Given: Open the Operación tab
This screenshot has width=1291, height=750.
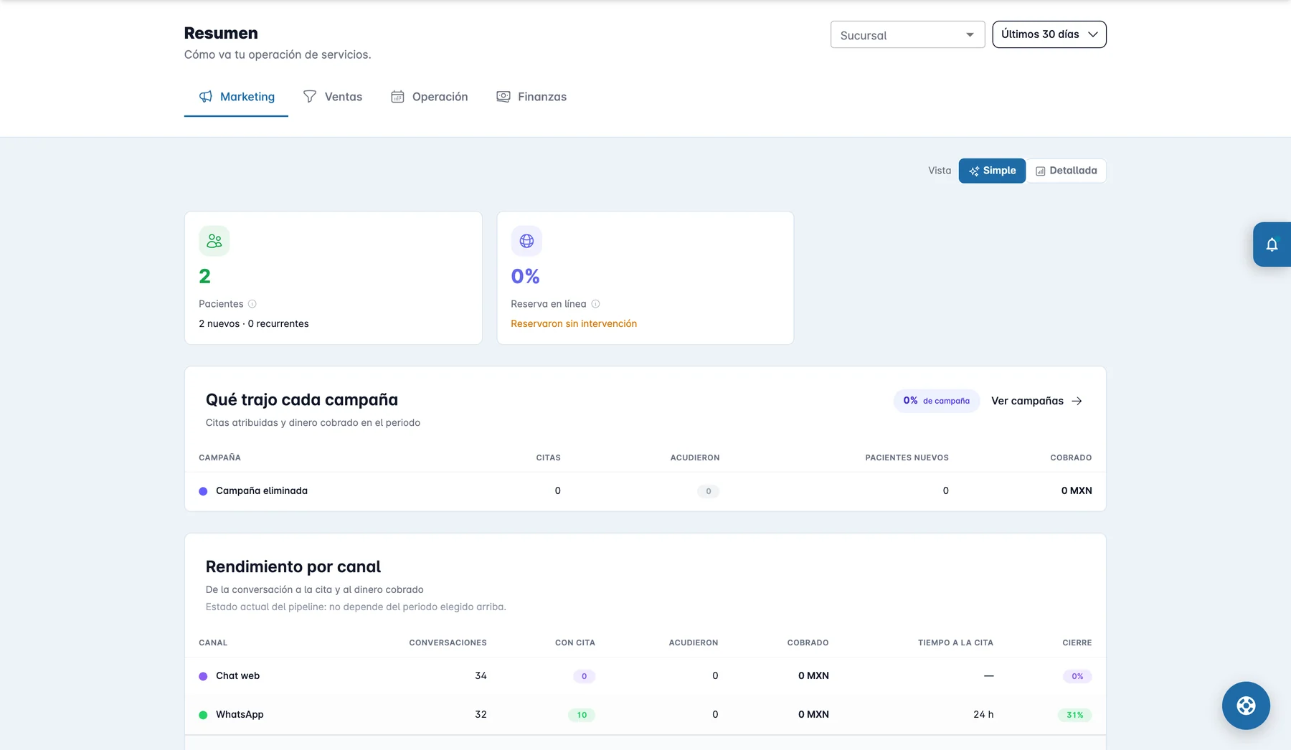Looking at the screenshot, I should click(429, 97).
